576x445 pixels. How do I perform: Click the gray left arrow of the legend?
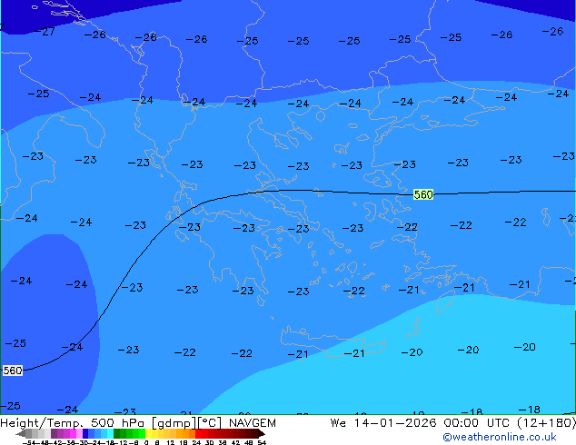[21, 434]
